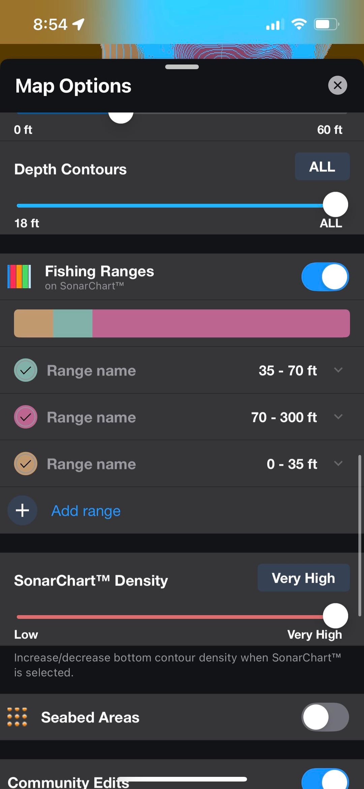Expand the 70 - 300 ft range chevron
The height and width of the screenshot is (789, 364).
(338, 417)
